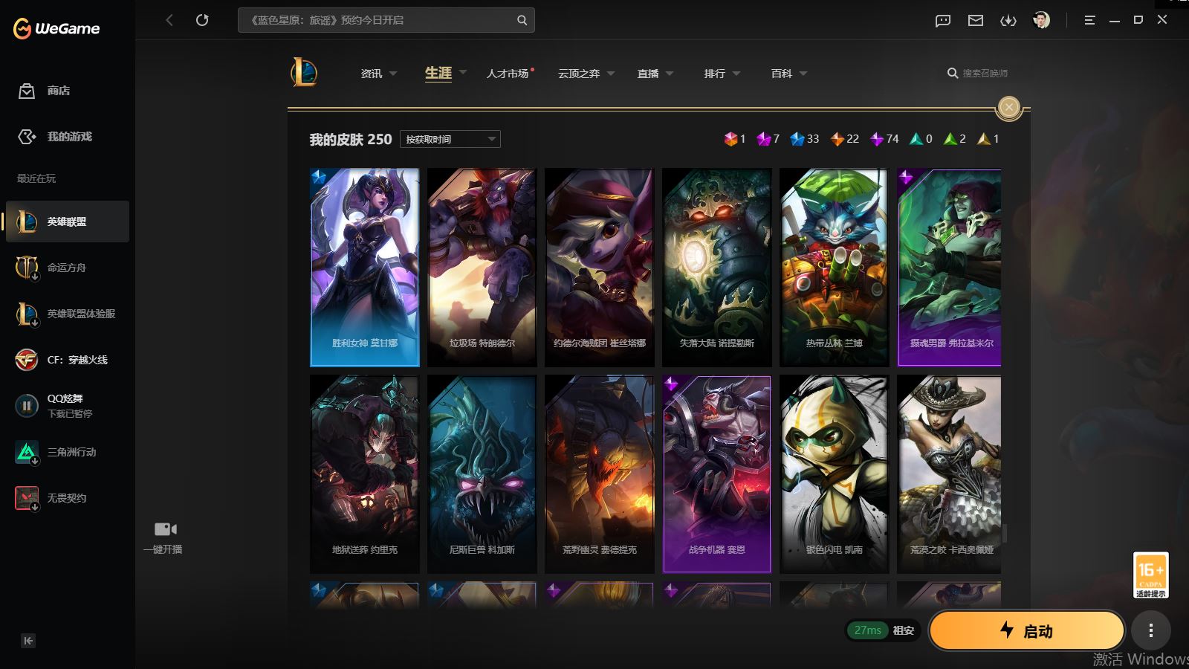Collapse the left sidebar

(28, 641)
